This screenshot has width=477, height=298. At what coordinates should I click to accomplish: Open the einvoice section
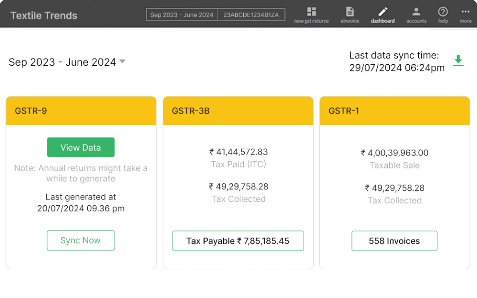tap(350, 14)
